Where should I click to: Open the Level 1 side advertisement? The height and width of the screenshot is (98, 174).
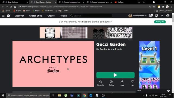pos(149,65)
